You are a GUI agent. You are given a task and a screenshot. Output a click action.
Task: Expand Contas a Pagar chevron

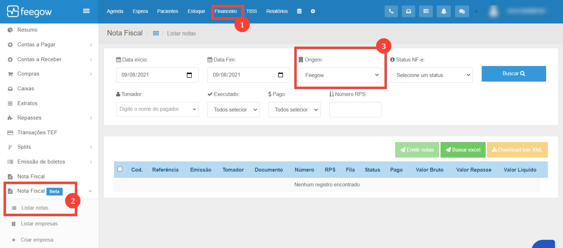click(91, 45)
